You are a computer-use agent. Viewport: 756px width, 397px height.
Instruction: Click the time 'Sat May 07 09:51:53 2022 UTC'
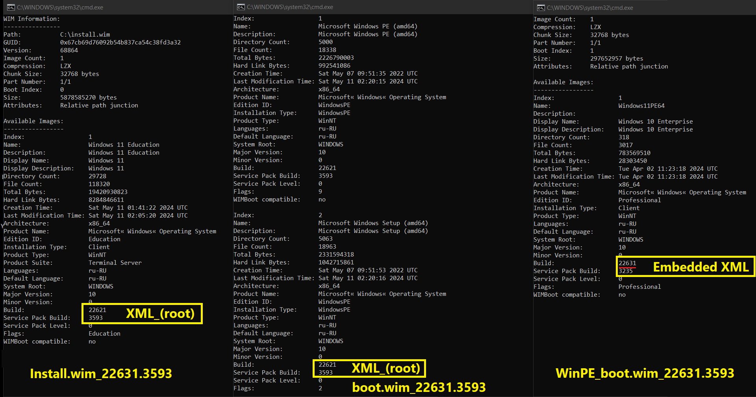coord(368,270)
